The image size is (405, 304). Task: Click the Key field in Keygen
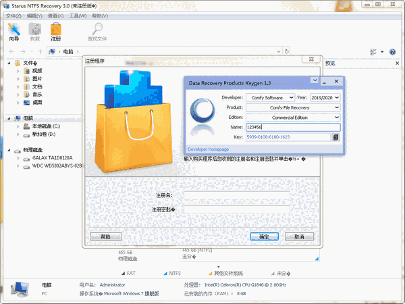click(x=288, y=137)
